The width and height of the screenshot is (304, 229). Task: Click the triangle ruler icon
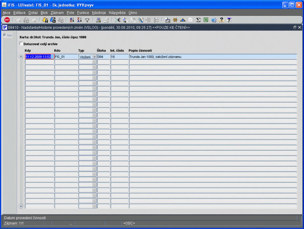[183, 20]
